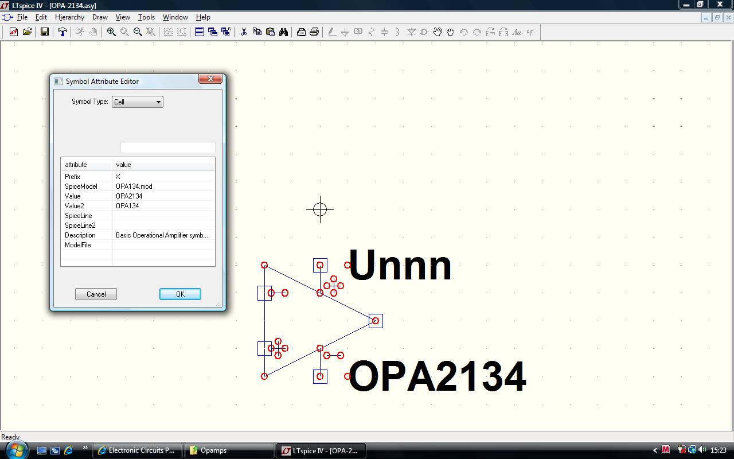734x459 pixels.
Task: Click the Cut scissors icon
Action: tap(244, 32)
